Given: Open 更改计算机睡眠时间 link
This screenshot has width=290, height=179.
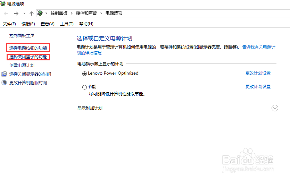Looking at the screenshot, I should [28, 83].
